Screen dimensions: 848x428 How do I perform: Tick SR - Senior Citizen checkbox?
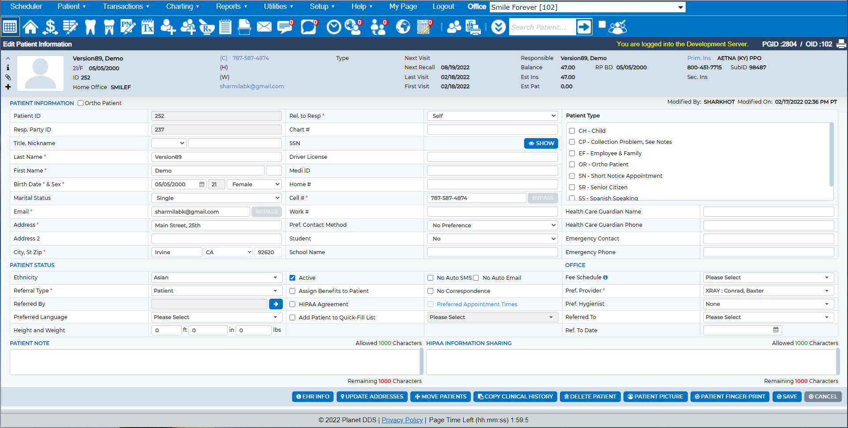pyautogui.click(x=572, y=188)
